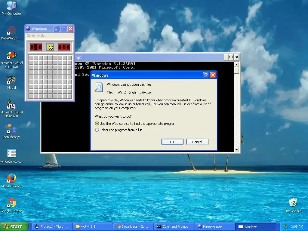Click the Command Prompt scrollbar thumb
Screen dimensions: 308x231
coord(236,70)
